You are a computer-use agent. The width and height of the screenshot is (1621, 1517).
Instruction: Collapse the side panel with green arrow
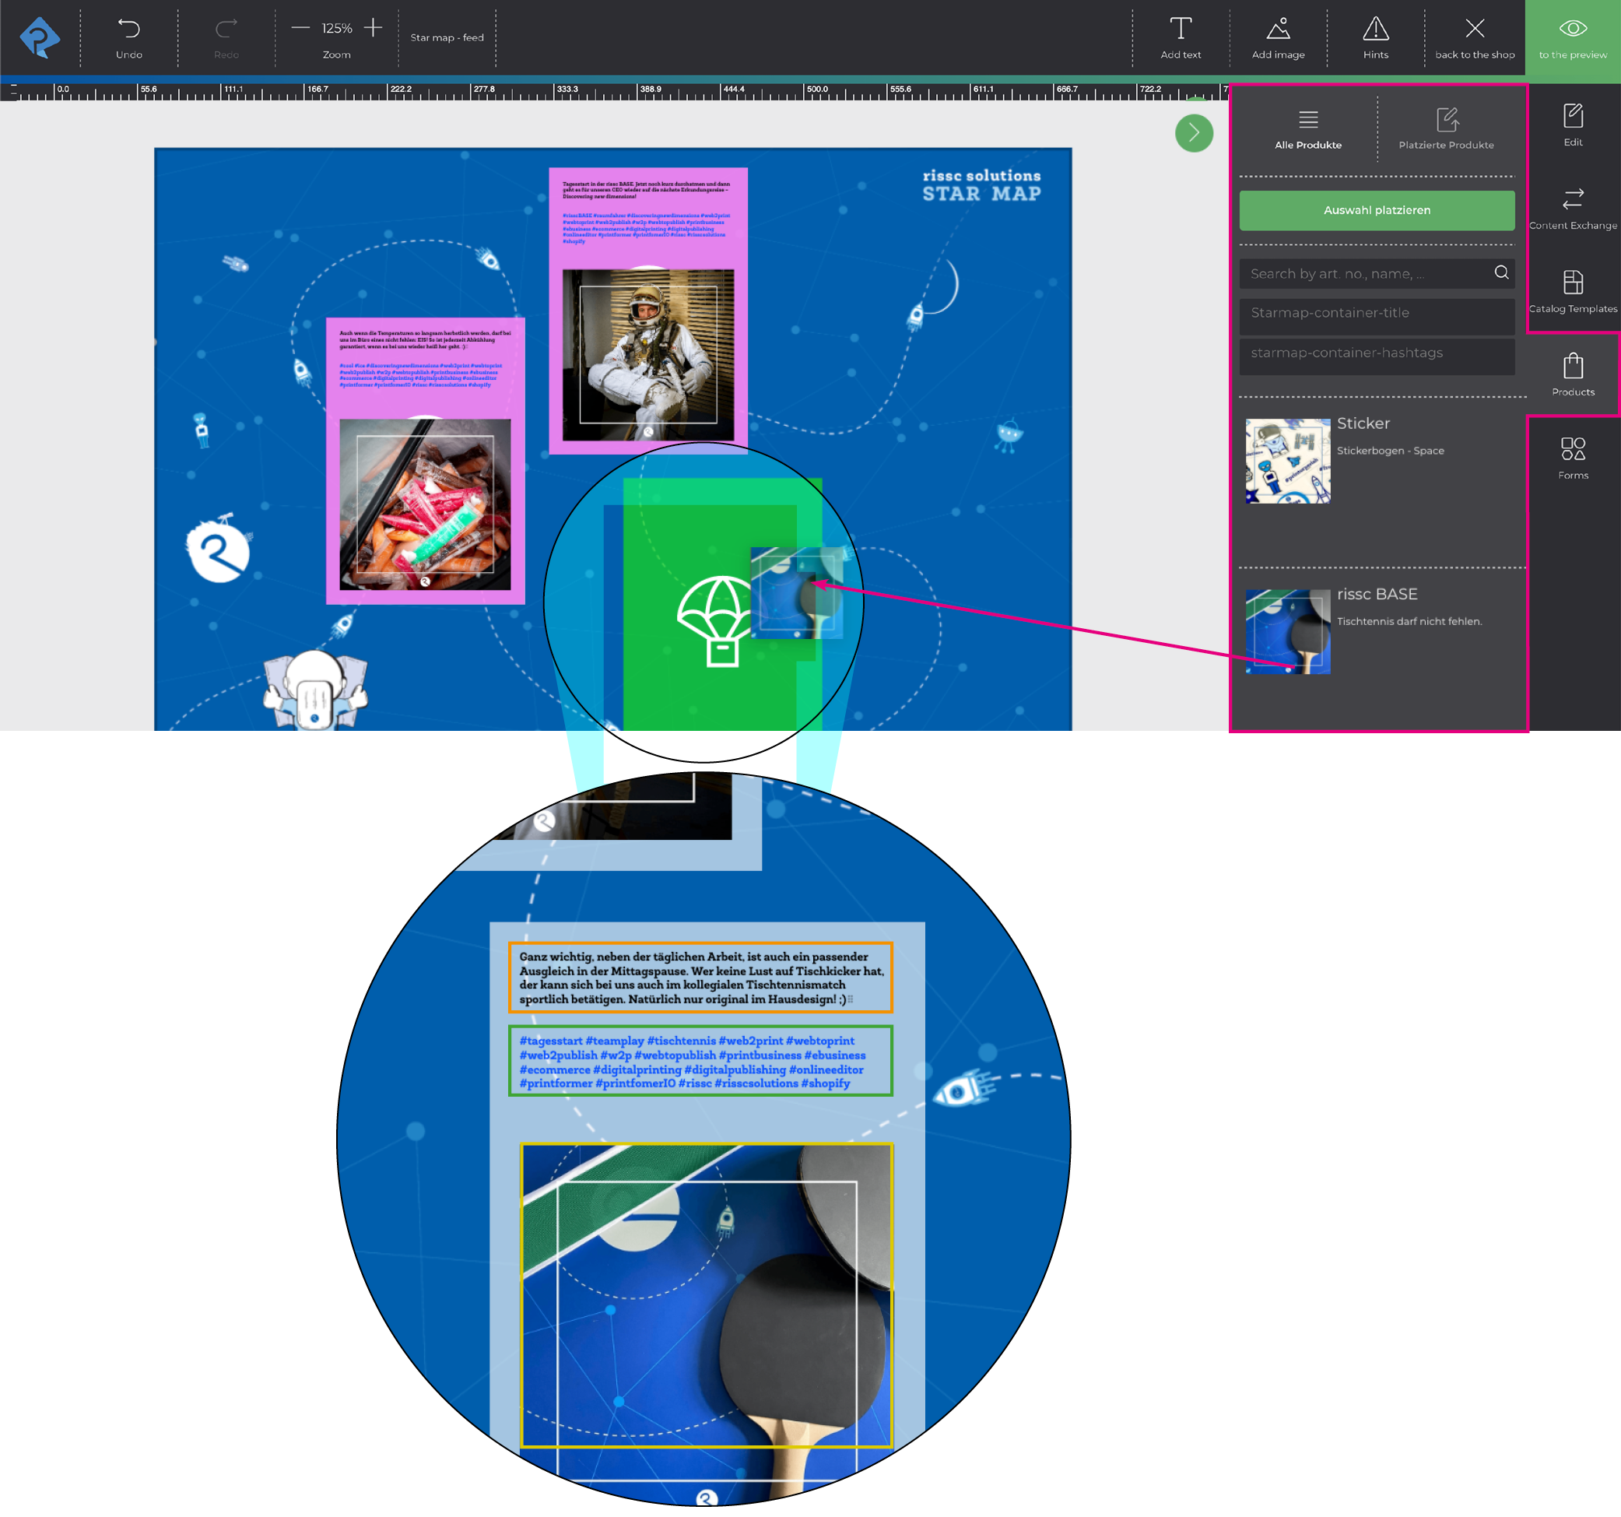(x=1194, y=132)
